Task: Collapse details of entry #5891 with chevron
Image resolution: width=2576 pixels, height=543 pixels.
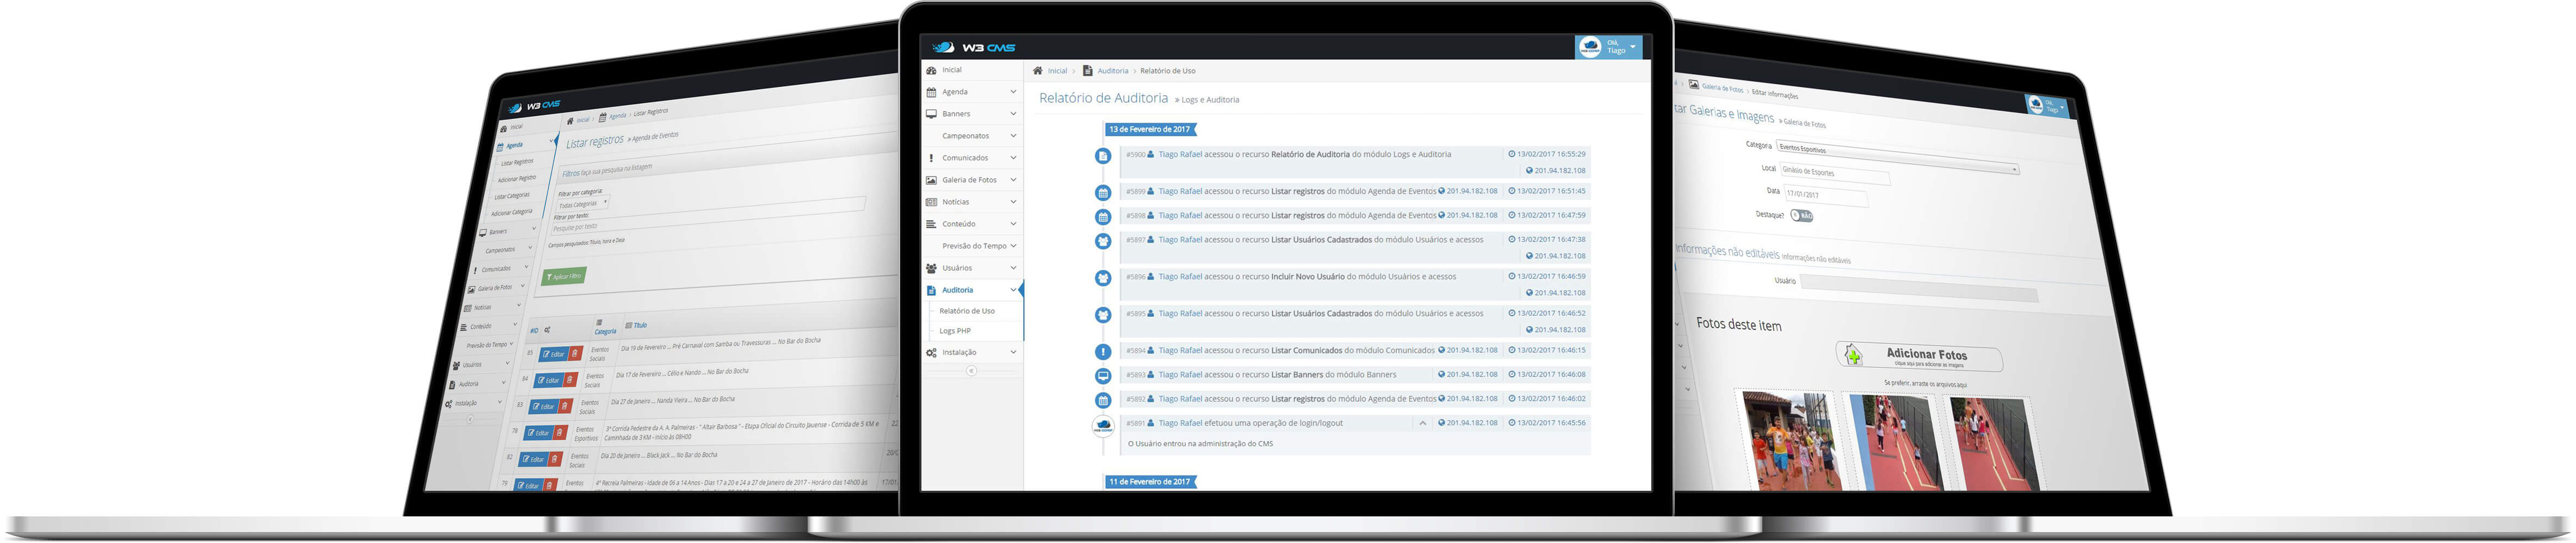Action: tap(1422, 423)
